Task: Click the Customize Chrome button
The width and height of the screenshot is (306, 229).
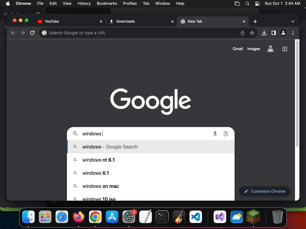Action: coord(265,191)
